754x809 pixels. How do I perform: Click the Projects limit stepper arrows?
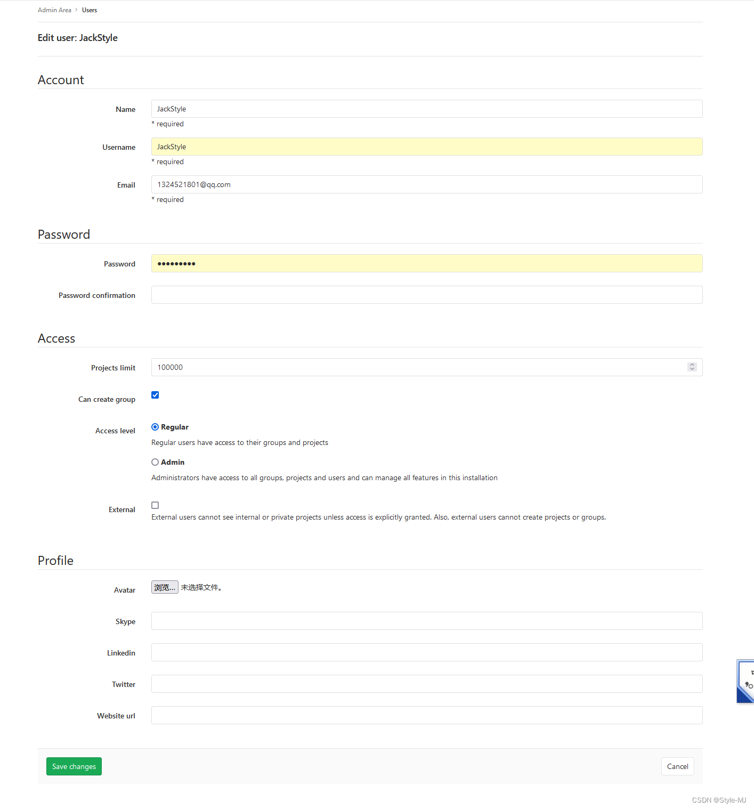692,367
